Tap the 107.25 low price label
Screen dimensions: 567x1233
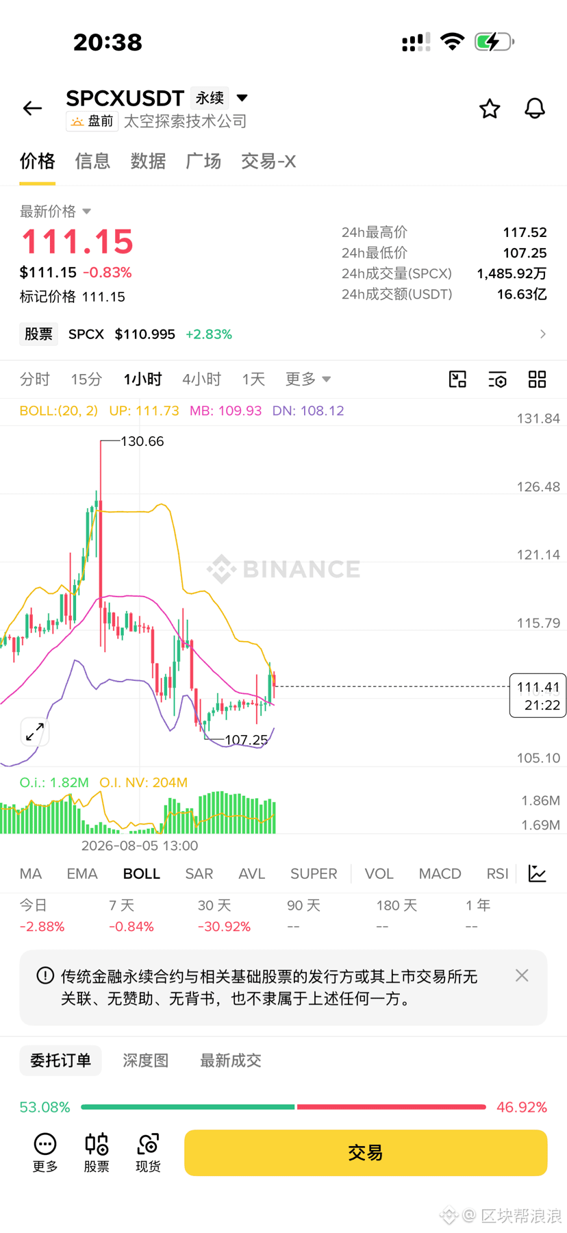[x=246, y=740]
